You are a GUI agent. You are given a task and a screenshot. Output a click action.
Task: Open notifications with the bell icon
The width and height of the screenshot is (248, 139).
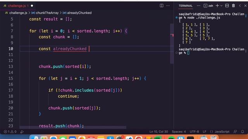click(243, 132)
